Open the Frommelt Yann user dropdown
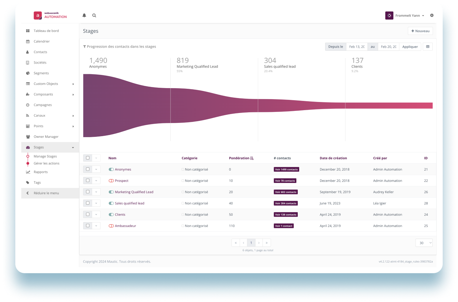Screen dimensions: 458x302 coord(410,16)
